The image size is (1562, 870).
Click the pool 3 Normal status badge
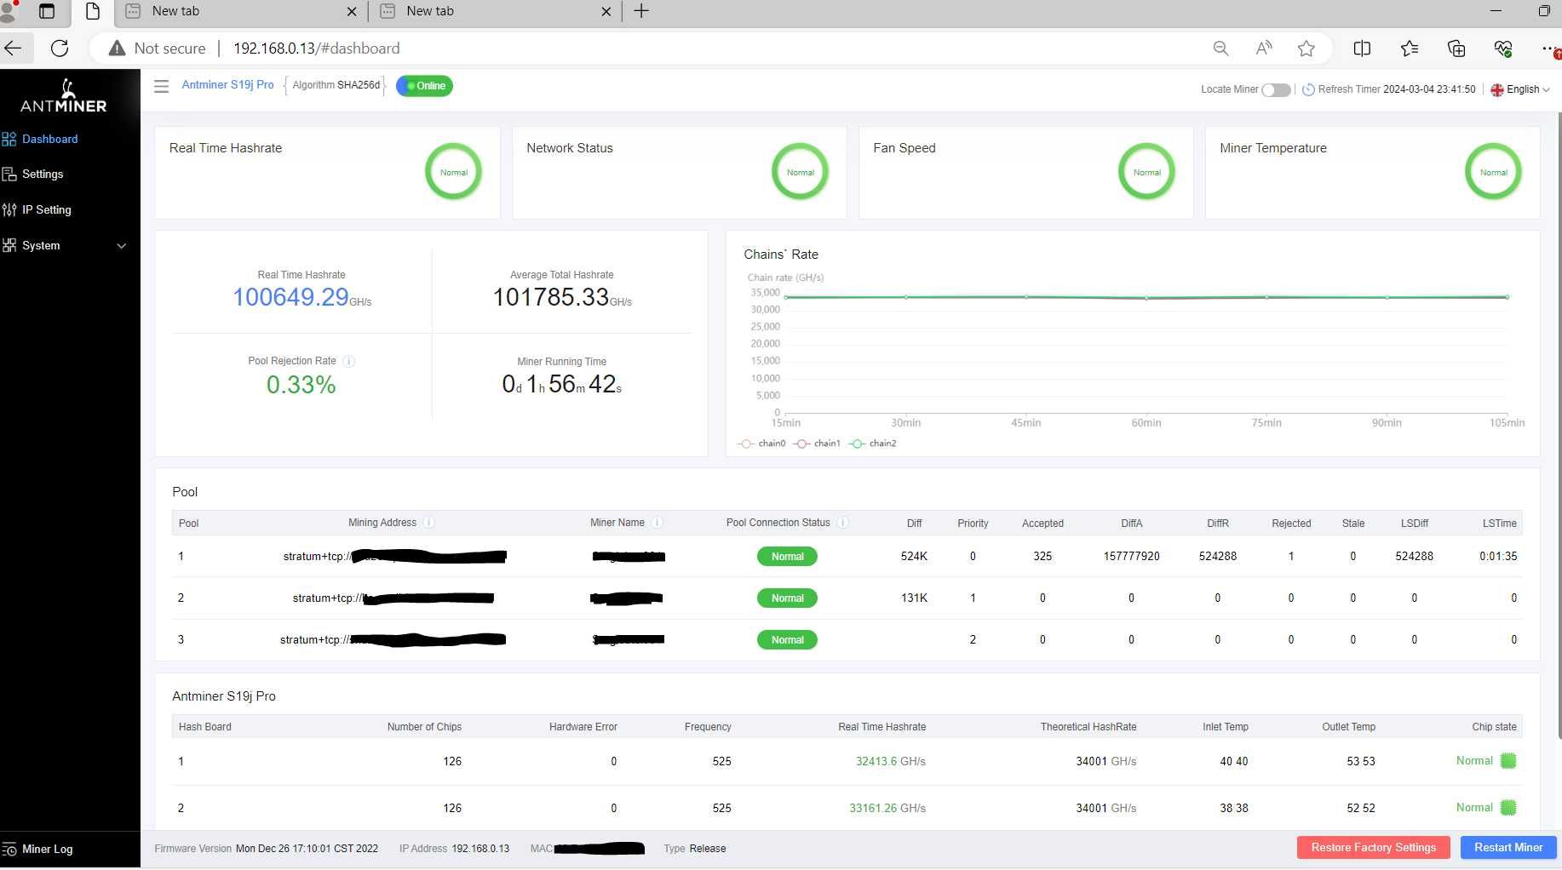pos(787,640)
